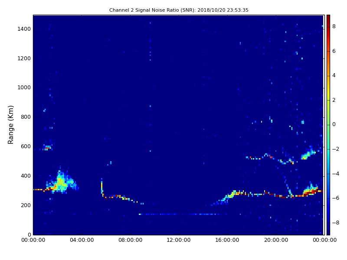Screen dimensions: 347x260
Task: Click the dark red top of the colorbar
Action: point(328,17)
